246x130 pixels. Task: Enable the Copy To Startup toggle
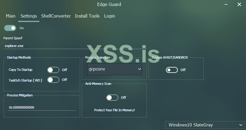(53, 70)
